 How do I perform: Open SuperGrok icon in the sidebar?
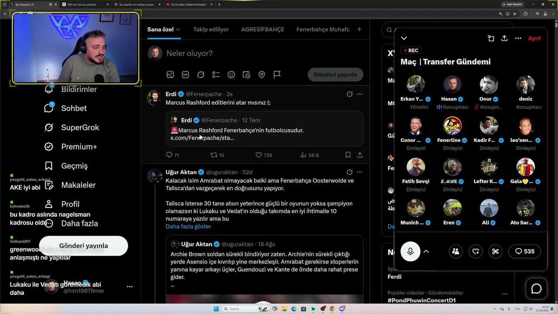[49, 127]
